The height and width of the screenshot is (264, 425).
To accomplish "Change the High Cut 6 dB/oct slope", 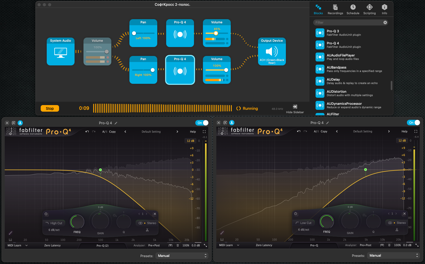I will pos(54,230).
